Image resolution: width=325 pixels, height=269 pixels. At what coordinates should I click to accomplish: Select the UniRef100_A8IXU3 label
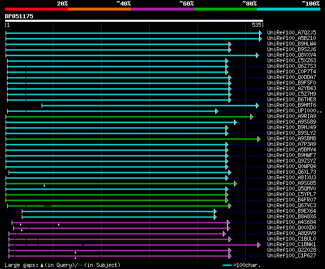click(x=291, y=178)
